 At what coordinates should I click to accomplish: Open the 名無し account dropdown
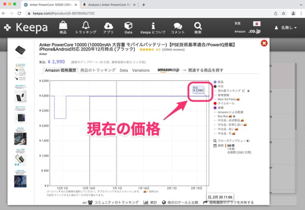(286, 28)
